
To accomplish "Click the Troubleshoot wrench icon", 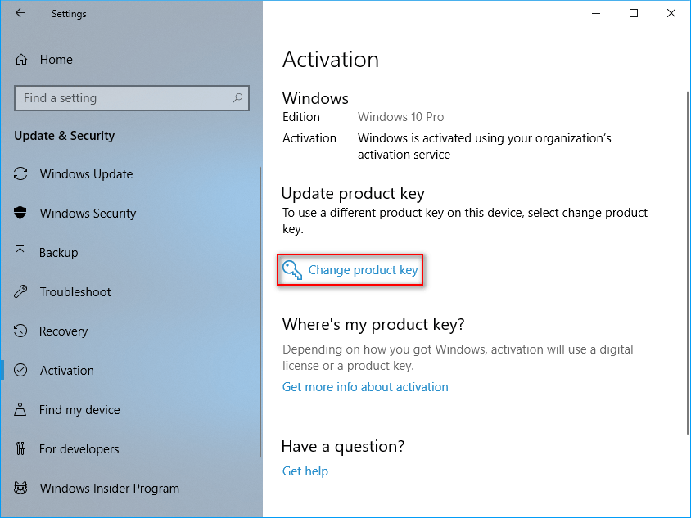I will point(21,291).
